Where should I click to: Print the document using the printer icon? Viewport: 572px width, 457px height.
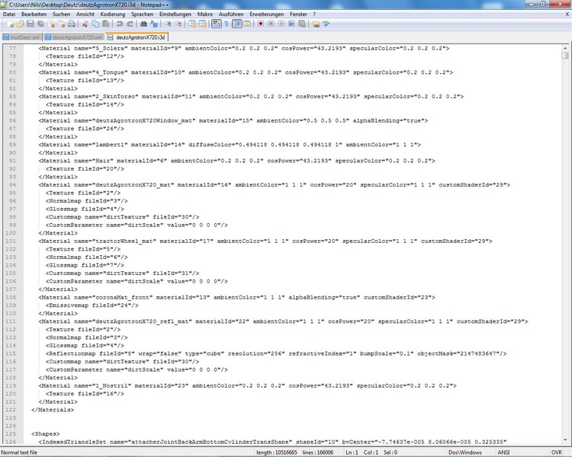pyautogui.click(x=72, y=24)
